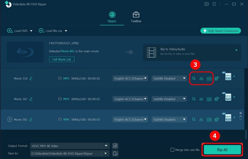Expand the Rip to Video/Audio dropdown

(236, 50)
